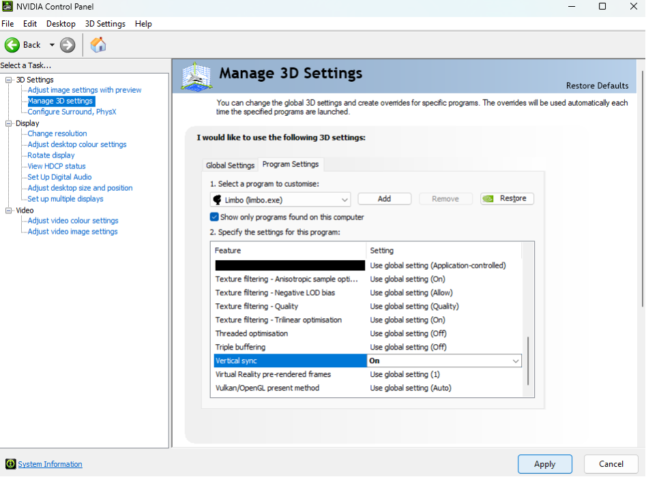Switch to the Global Settings tab
This screenshot has width=646, height=477.
click(x=230, y=166)
